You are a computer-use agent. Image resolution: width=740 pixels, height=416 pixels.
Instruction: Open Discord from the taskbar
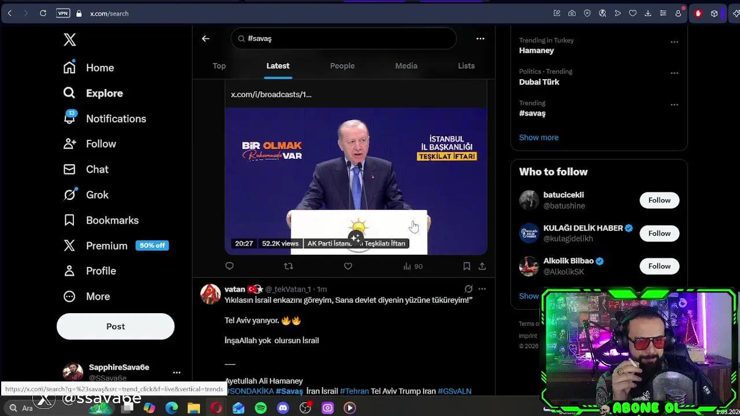click(x=283, y=408)
